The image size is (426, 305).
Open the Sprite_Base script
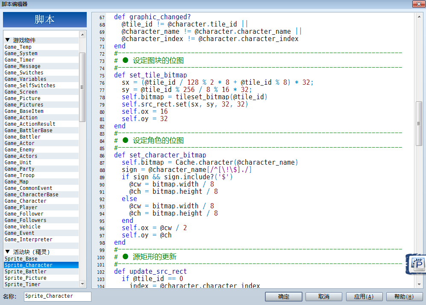coord(41,259)
